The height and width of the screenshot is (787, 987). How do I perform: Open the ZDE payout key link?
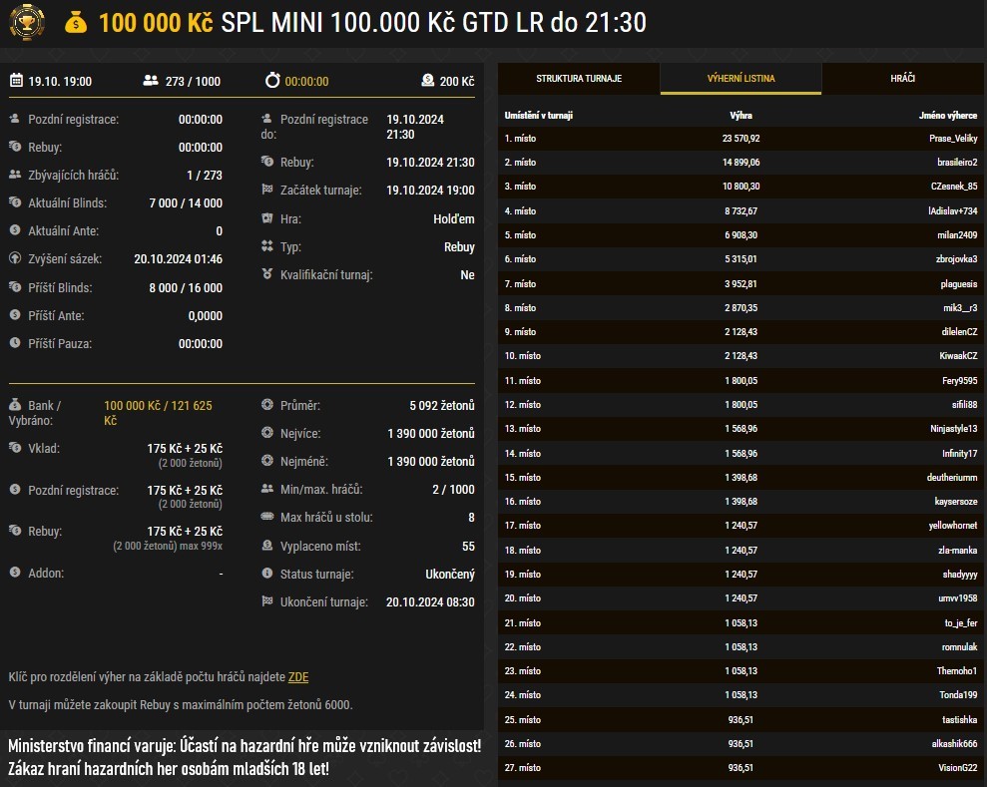pyautogui.click(x=298, y=677)
